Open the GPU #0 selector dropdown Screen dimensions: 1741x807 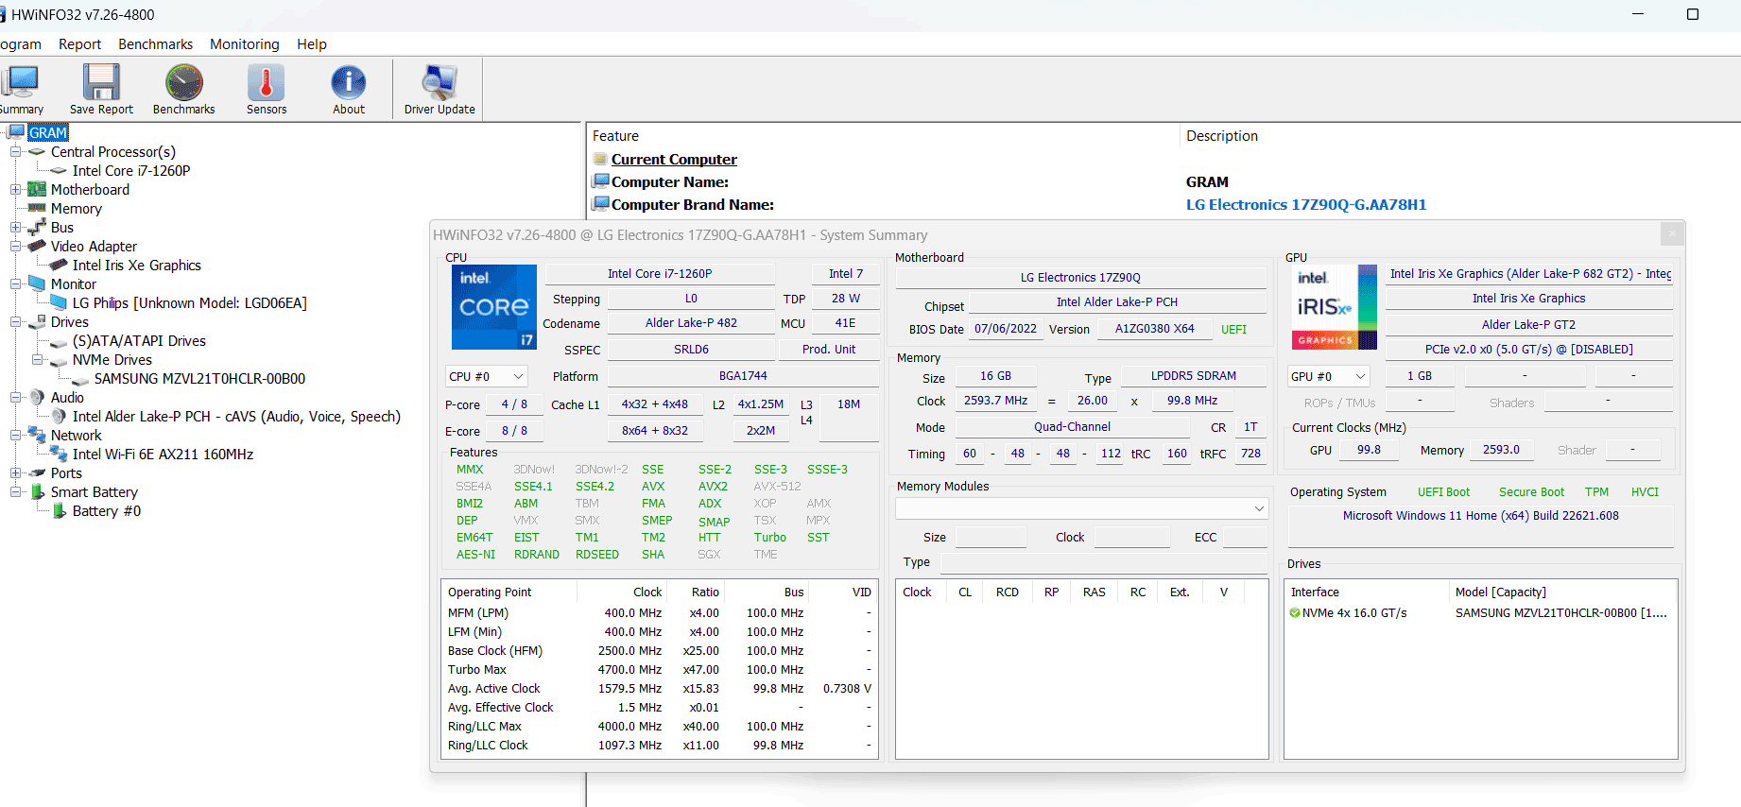1328,376
